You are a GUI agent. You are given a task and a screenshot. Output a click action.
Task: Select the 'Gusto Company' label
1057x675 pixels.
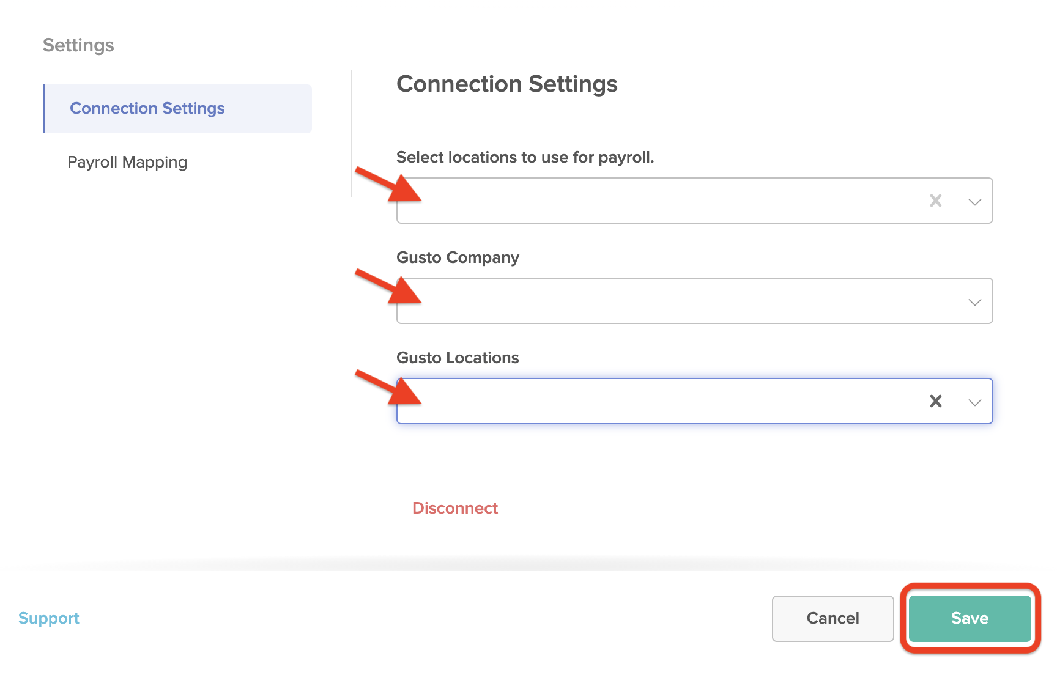click(x=458, y=257)
